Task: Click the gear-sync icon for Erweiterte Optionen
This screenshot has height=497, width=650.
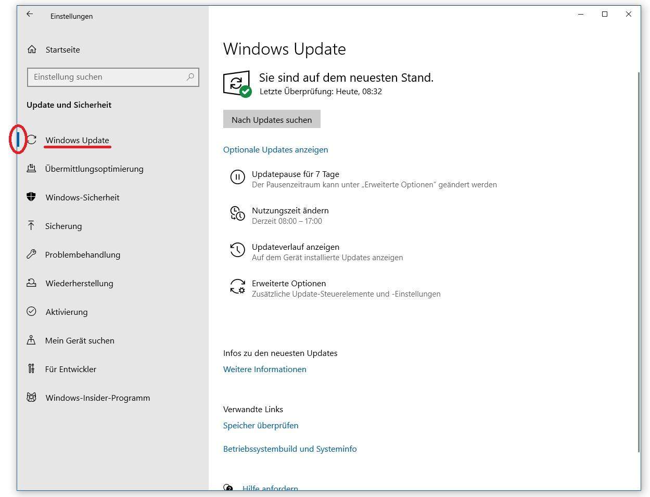Action: coord(237,286)
